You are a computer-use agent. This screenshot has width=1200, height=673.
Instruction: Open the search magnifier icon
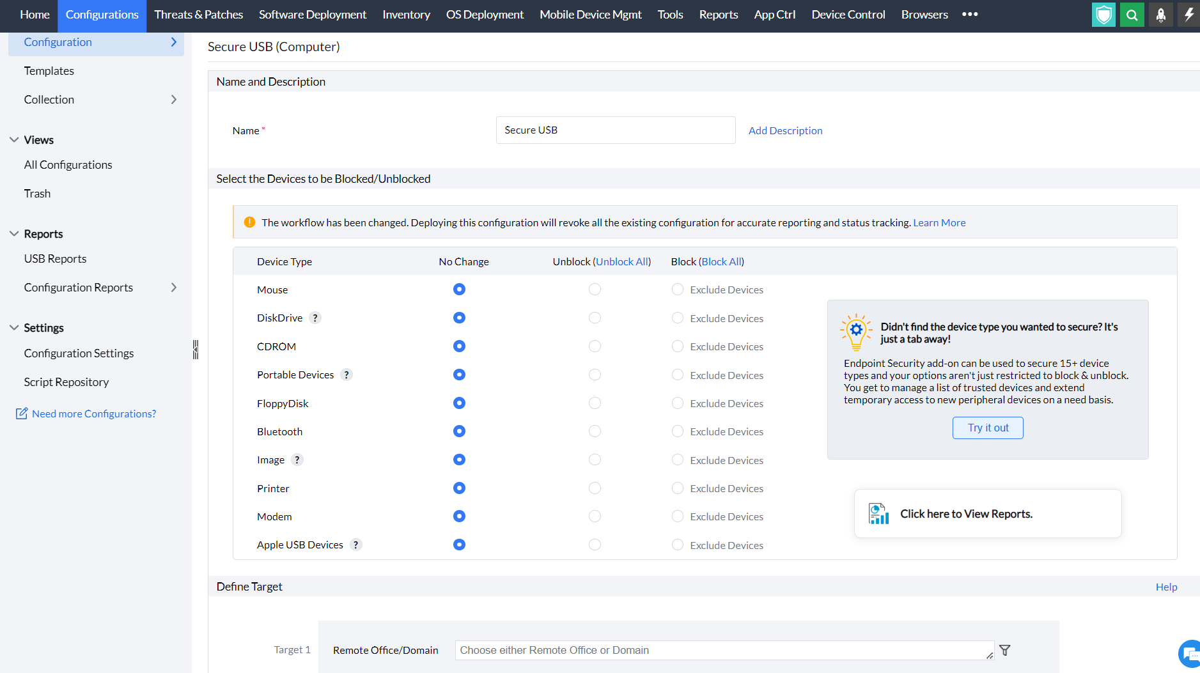click(1132, 15)
